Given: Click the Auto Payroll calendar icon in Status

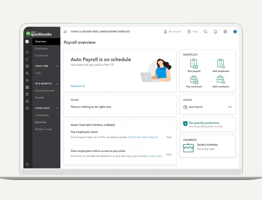Looking at the screenshot, I should tap(185, 107).
